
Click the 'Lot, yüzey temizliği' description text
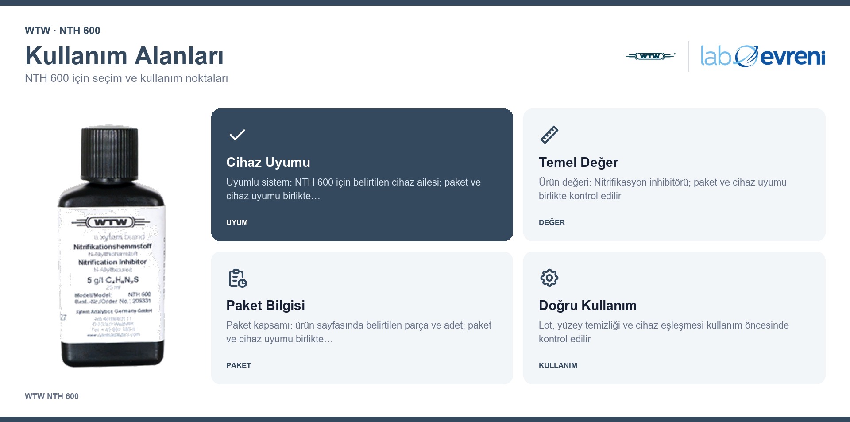(x=664, y=332)
